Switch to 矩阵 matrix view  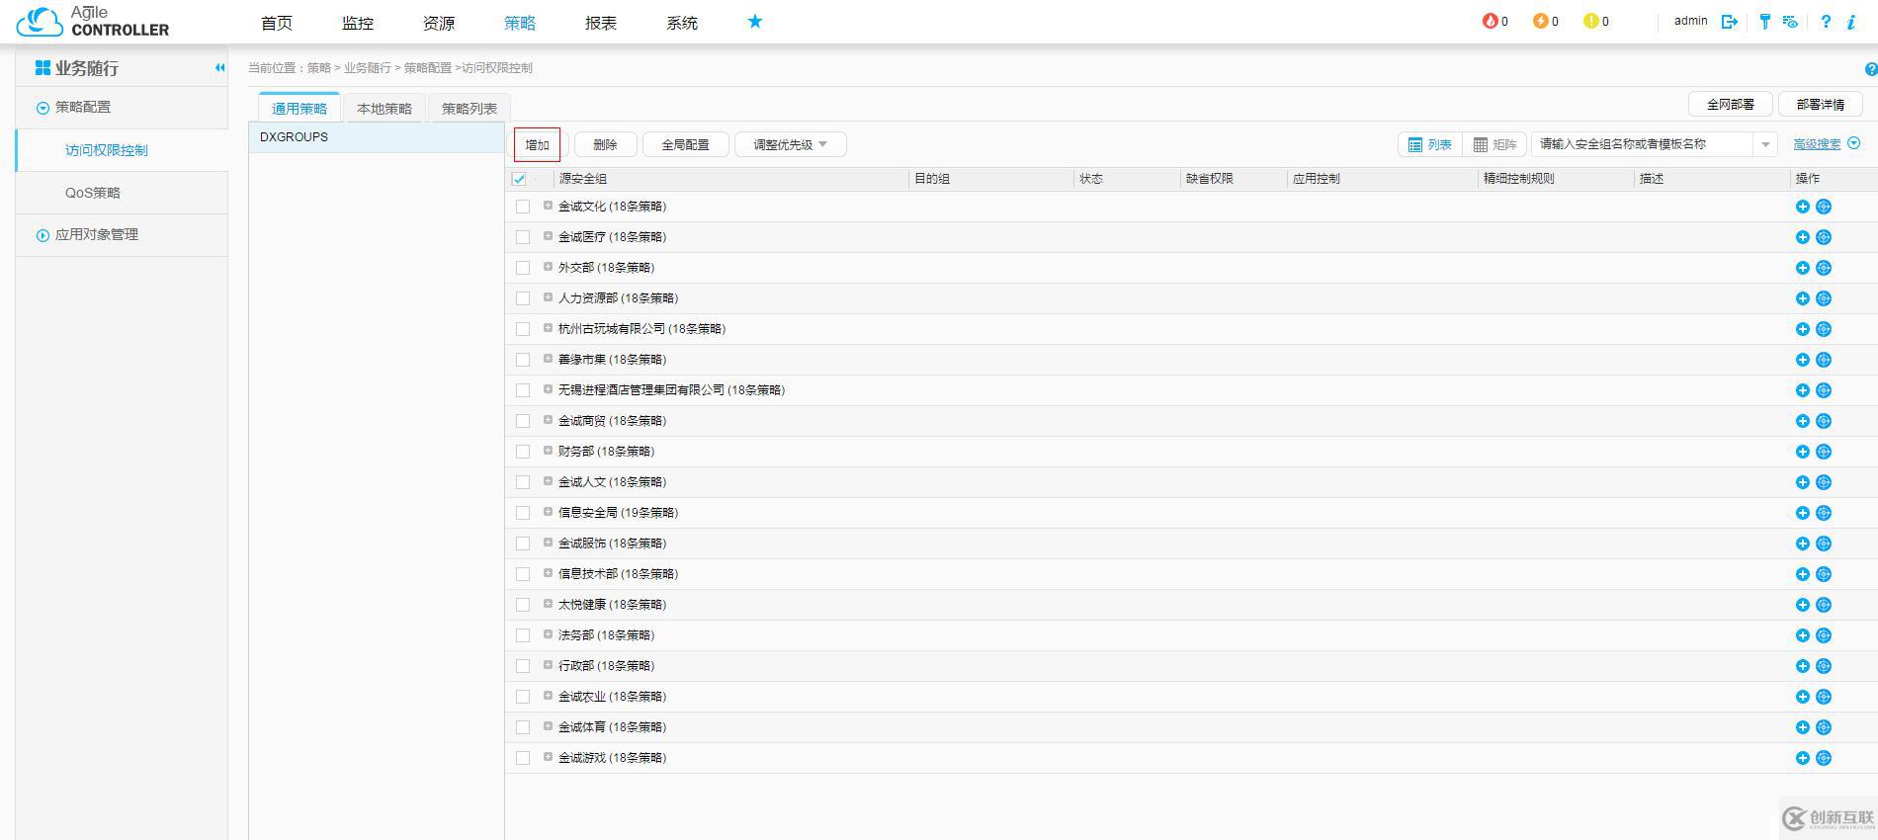[1494, 144]
